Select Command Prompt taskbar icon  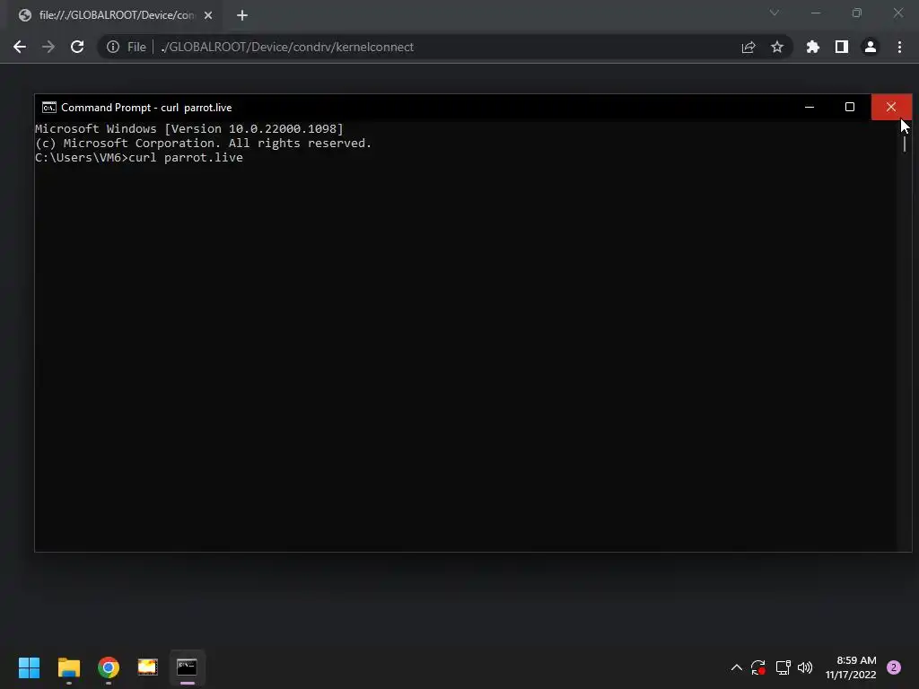tap(187, 667)
